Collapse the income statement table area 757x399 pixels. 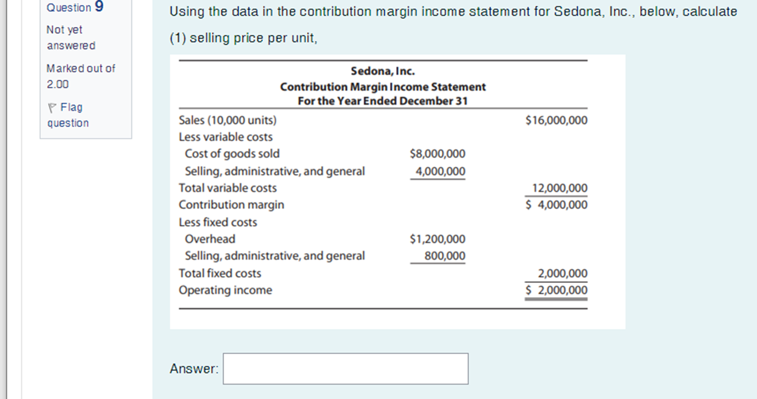click(398, 191)
